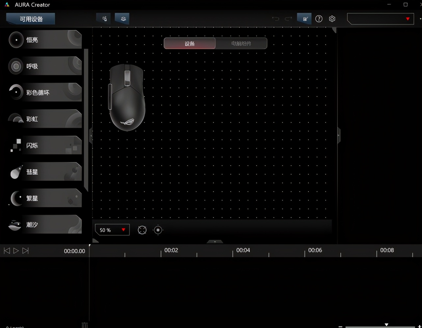This screenshot has height=328, width=422.
Task: Click the timeline zoom slider track
Action: (380, 326)
